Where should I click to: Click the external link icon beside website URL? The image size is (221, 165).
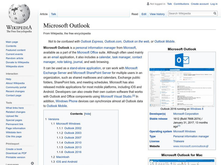[207, 146]
